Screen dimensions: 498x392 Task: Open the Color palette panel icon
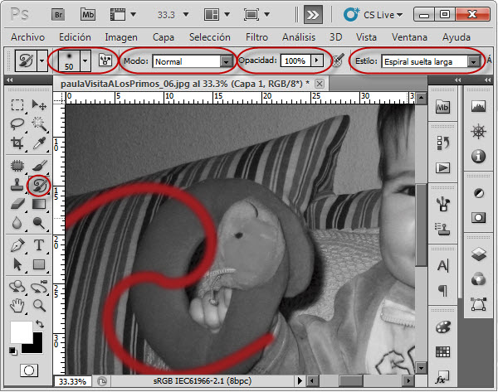(443, 327)
